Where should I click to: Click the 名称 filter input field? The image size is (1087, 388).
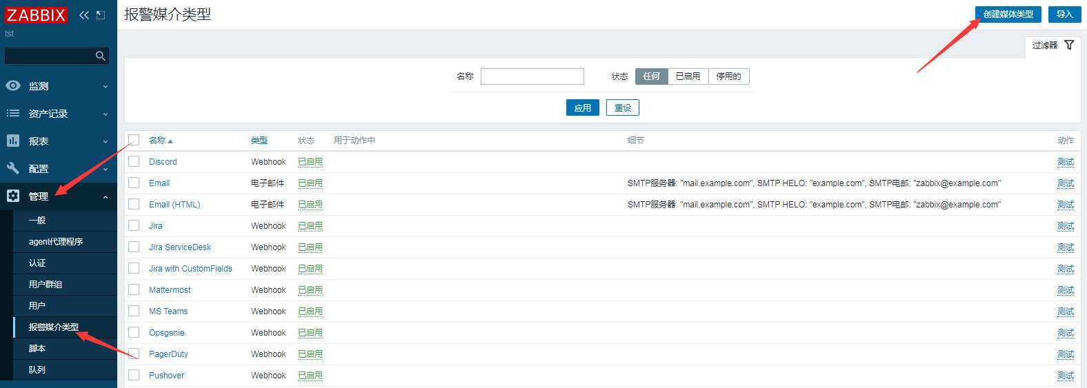click(x=532, y=76)
